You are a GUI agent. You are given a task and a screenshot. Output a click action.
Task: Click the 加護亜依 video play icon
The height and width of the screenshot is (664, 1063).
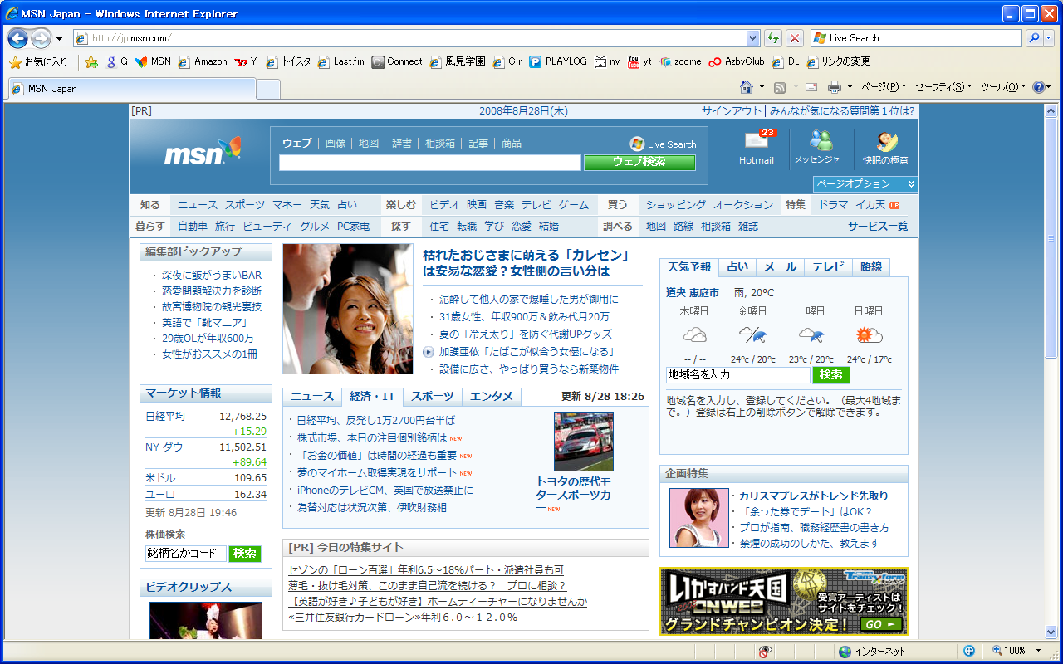[x=429, y=352]
